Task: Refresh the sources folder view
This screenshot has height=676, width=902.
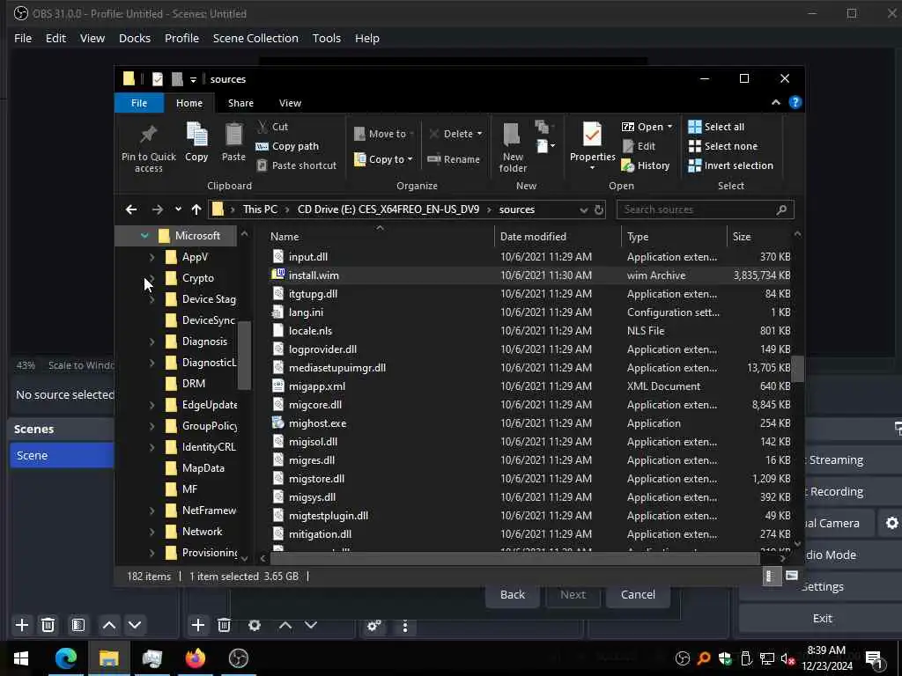Action: coord(599,209)
